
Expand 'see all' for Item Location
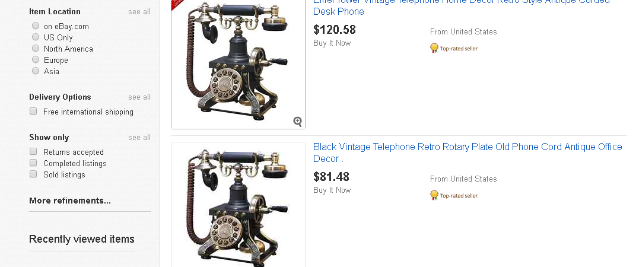coord(139,12)
